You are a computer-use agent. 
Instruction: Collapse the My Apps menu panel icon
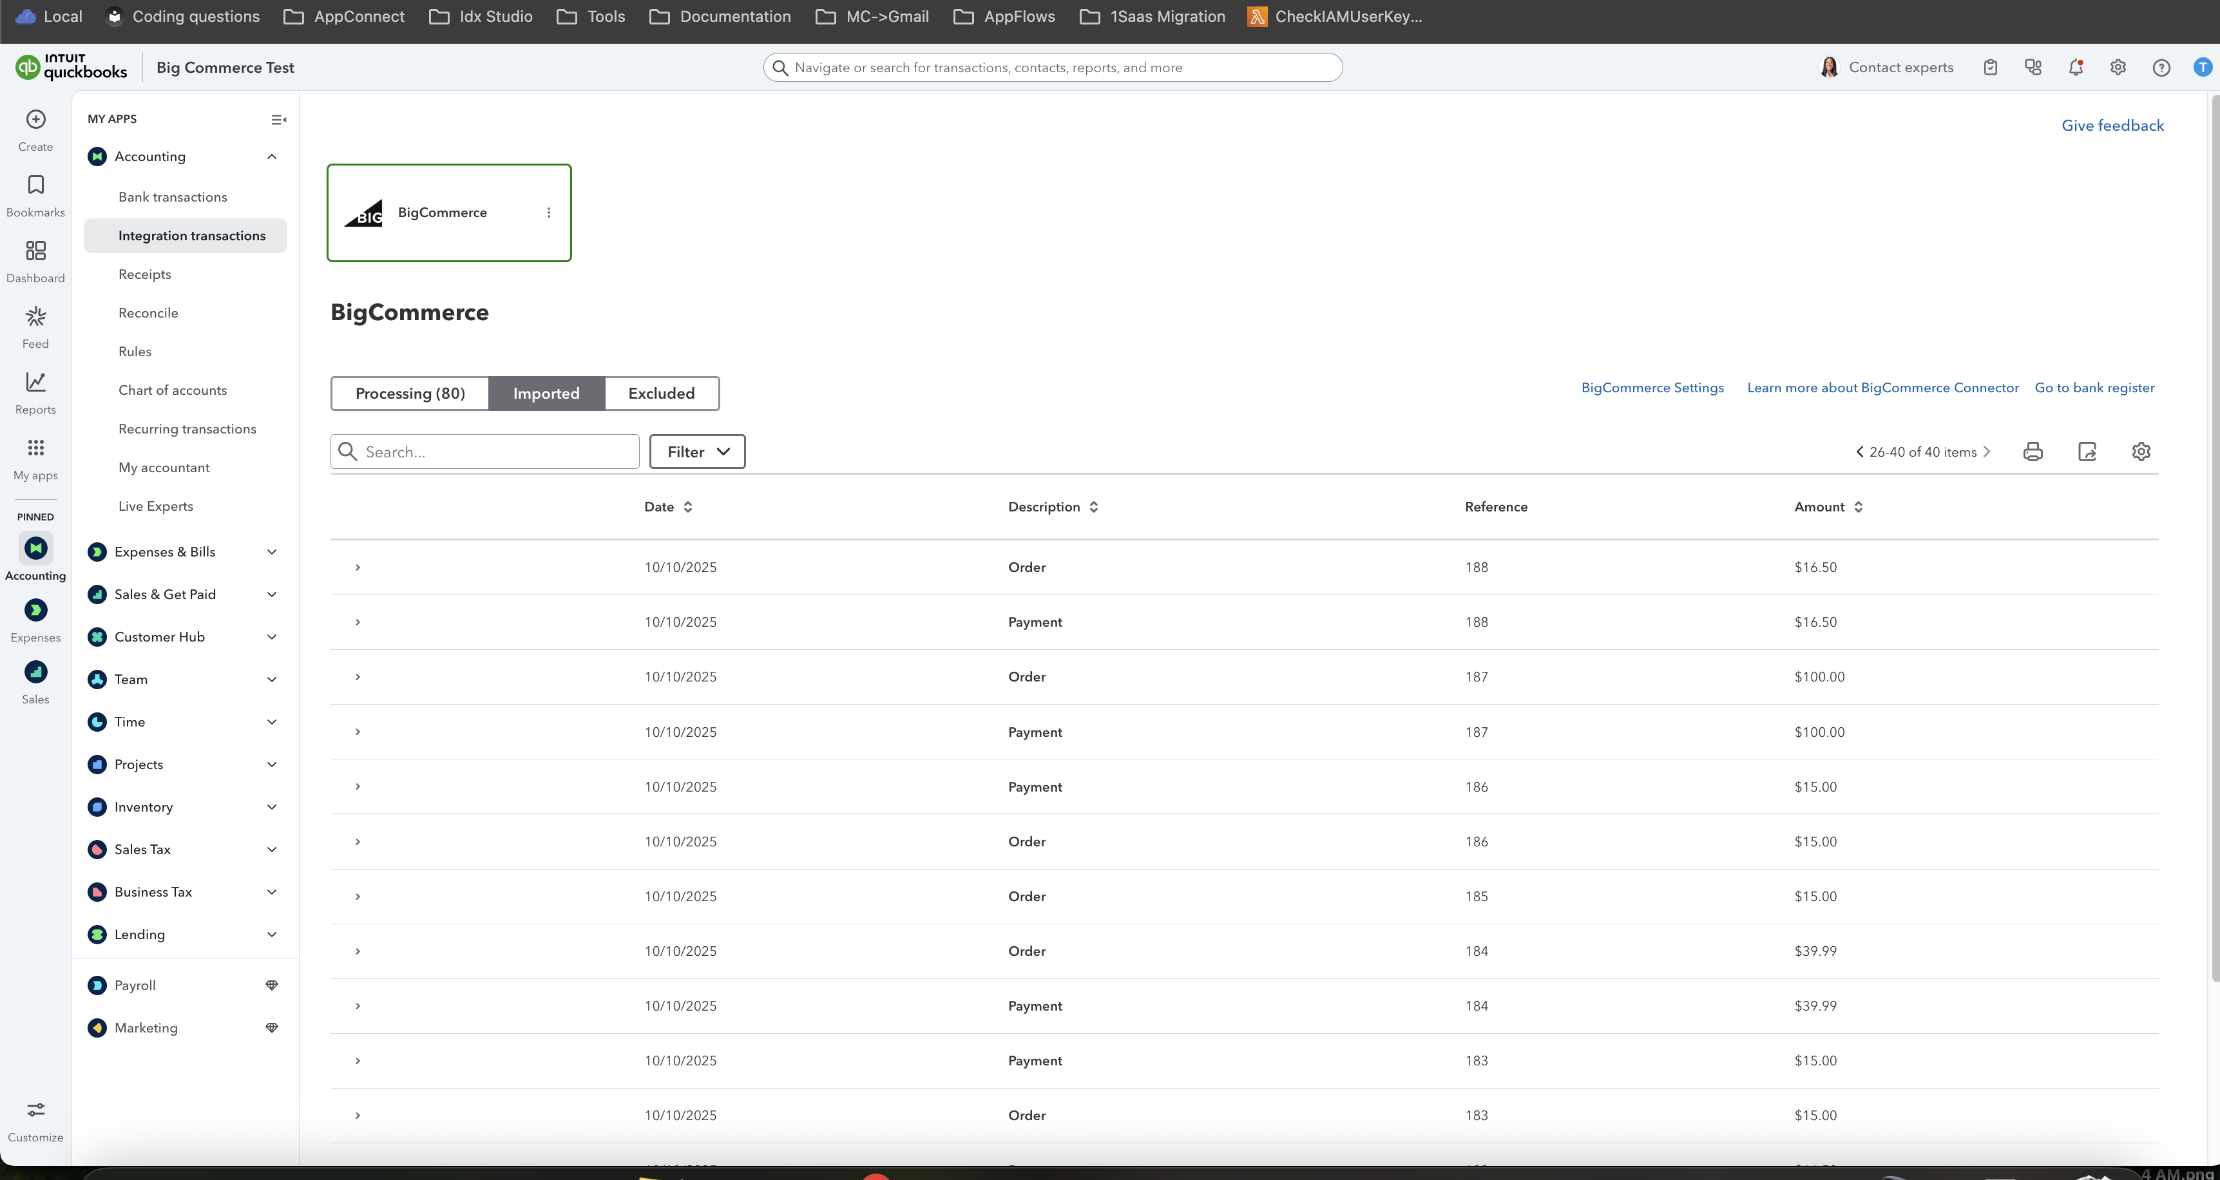click(278, 120)
